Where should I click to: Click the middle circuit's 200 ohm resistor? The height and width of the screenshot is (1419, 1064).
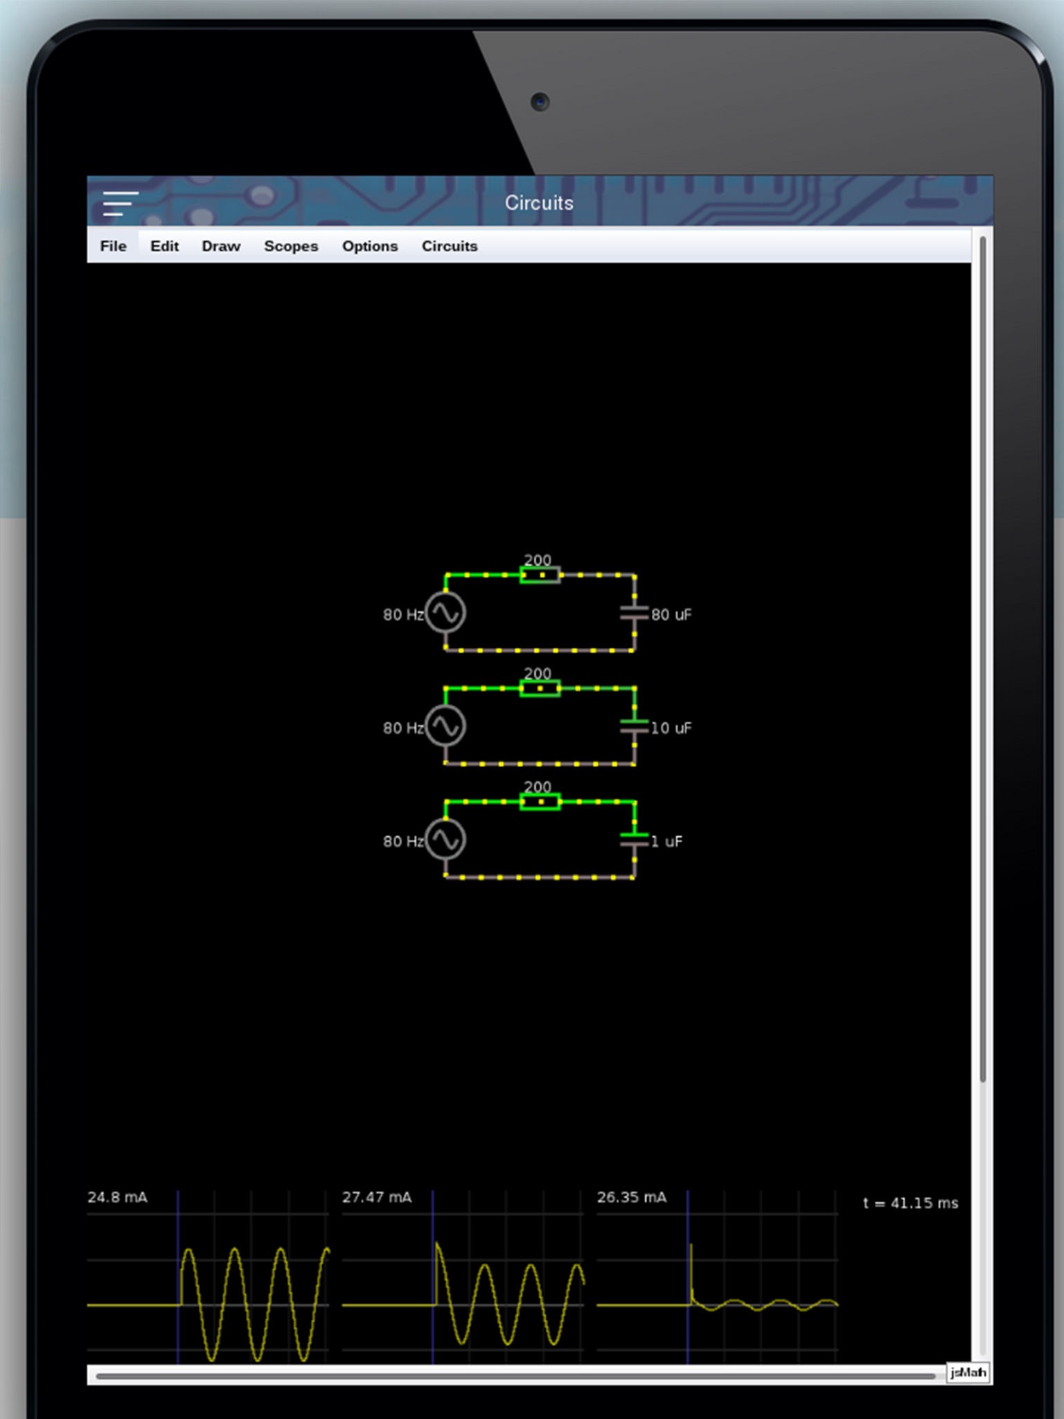540,688
